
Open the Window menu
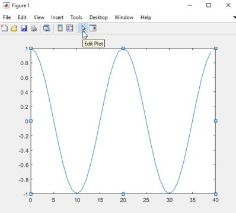(x=124, y=18)
